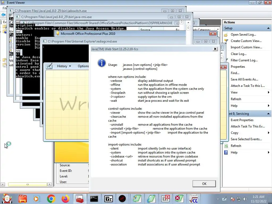The height and width of the screenshot is (204, 272).
Task: Click the network tray icon
Action: click(x=239, y=199)
